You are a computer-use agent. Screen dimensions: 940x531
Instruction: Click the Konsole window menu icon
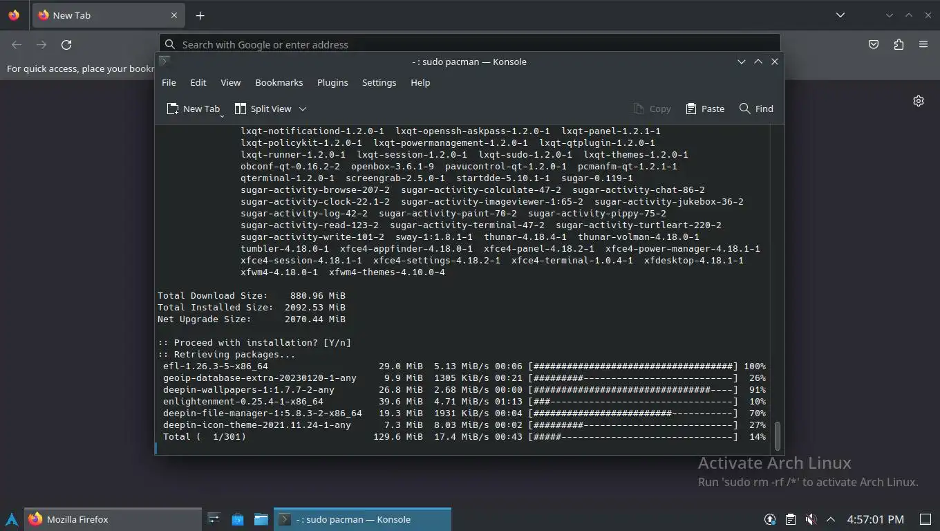tap(164, 61)
